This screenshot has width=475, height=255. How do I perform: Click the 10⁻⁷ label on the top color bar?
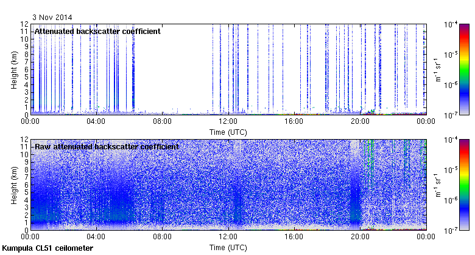tap(451, 115)
